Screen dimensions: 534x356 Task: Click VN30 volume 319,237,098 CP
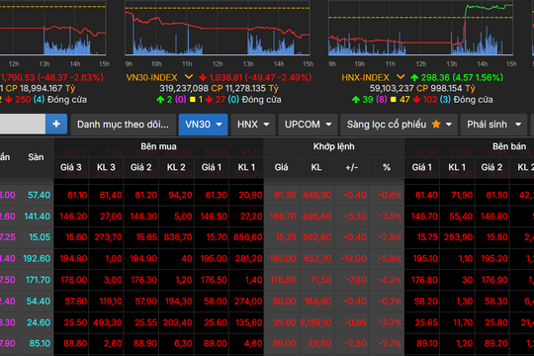192,89
